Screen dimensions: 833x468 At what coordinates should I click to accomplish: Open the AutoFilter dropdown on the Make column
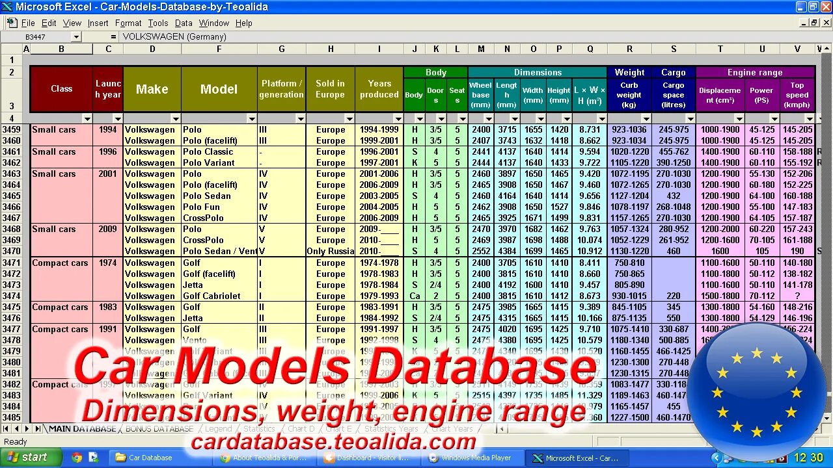click(x=176, y=118)
